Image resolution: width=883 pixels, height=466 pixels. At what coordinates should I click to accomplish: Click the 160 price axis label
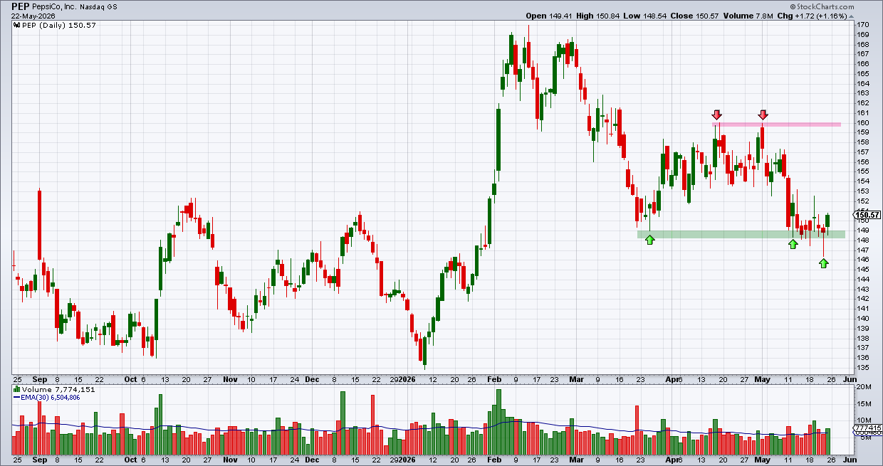862,122
